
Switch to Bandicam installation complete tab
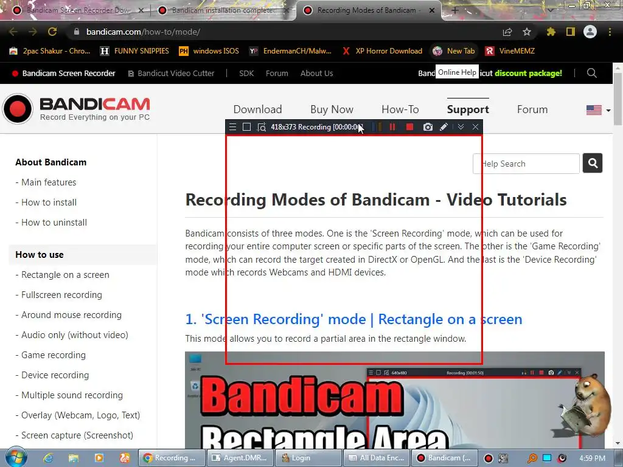[223, 10]
